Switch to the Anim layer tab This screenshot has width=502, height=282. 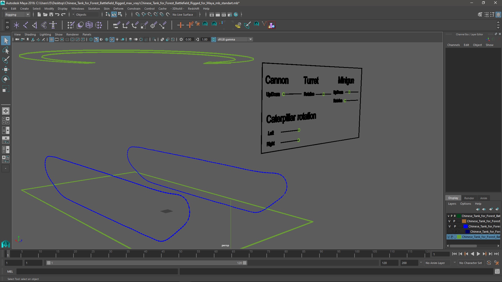point(483,198)
